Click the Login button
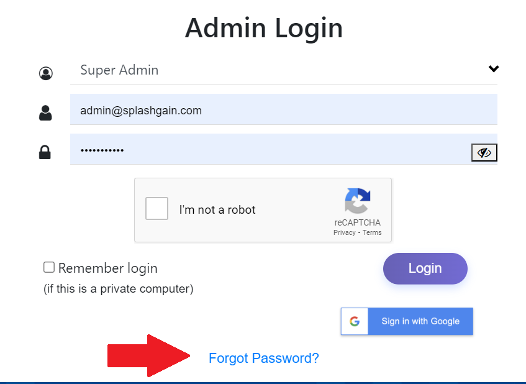The height and width of the screenshot is (384, 526). click(425, 268)
